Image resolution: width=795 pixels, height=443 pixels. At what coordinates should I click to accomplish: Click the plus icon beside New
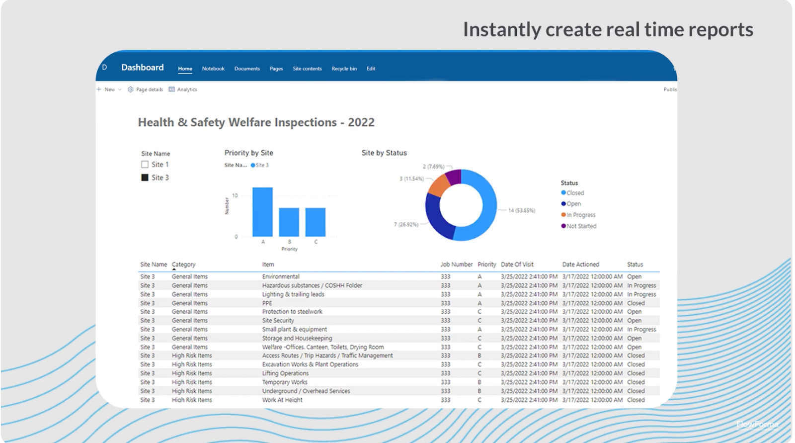tap(99, 89)
